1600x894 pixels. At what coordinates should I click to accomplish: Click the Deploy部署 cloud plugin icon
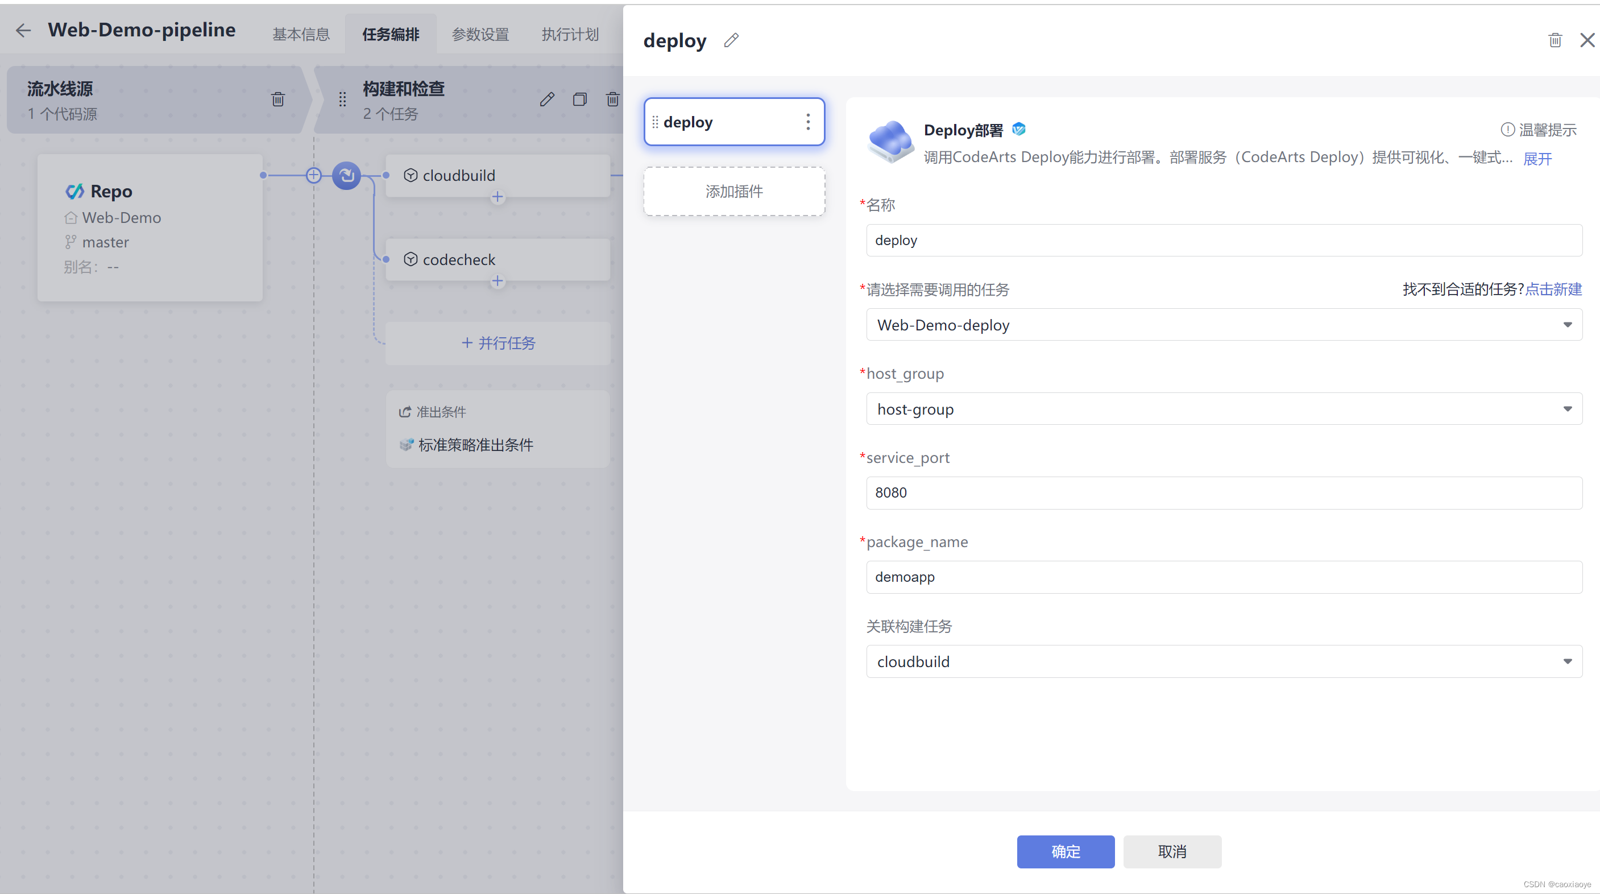point(890,142)
